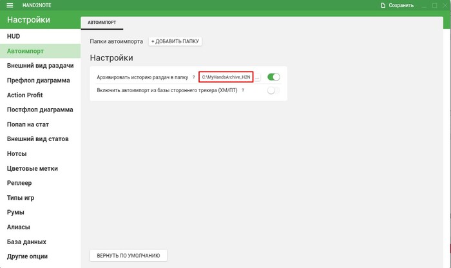The height and width of the screenshot is (268, 451).
Task: Open Типы игр section
Action: (40, 198)
